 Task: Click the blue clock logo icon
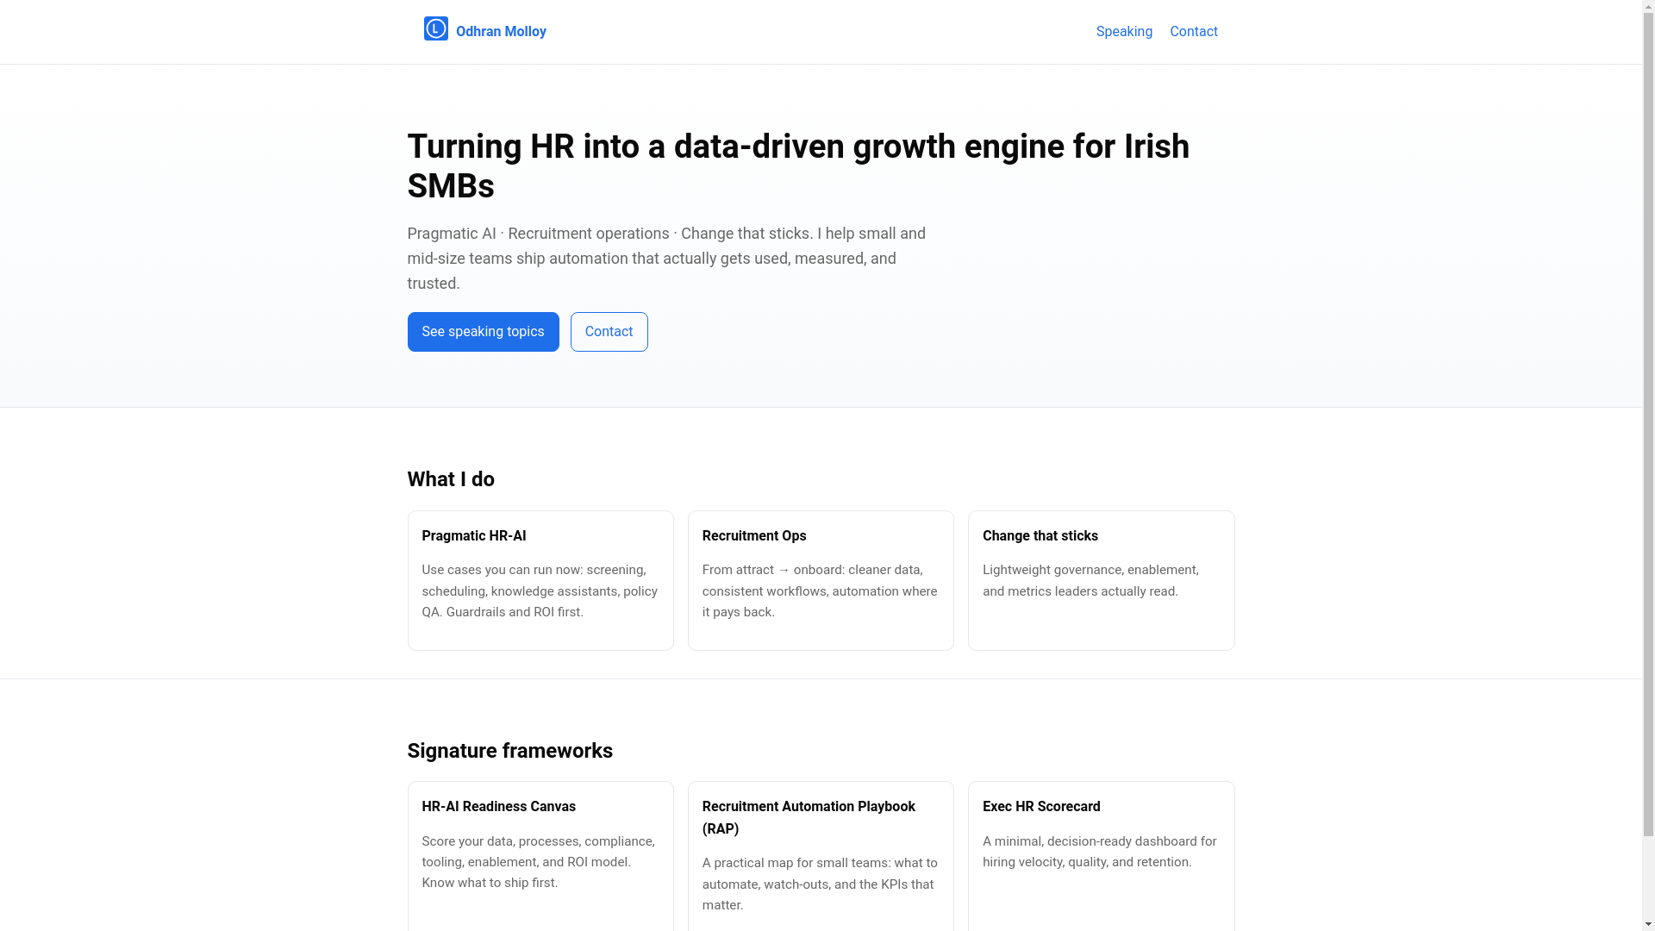435,29
